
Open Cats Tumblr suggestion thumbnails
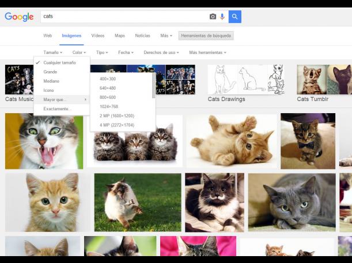[x=324, y=79]
